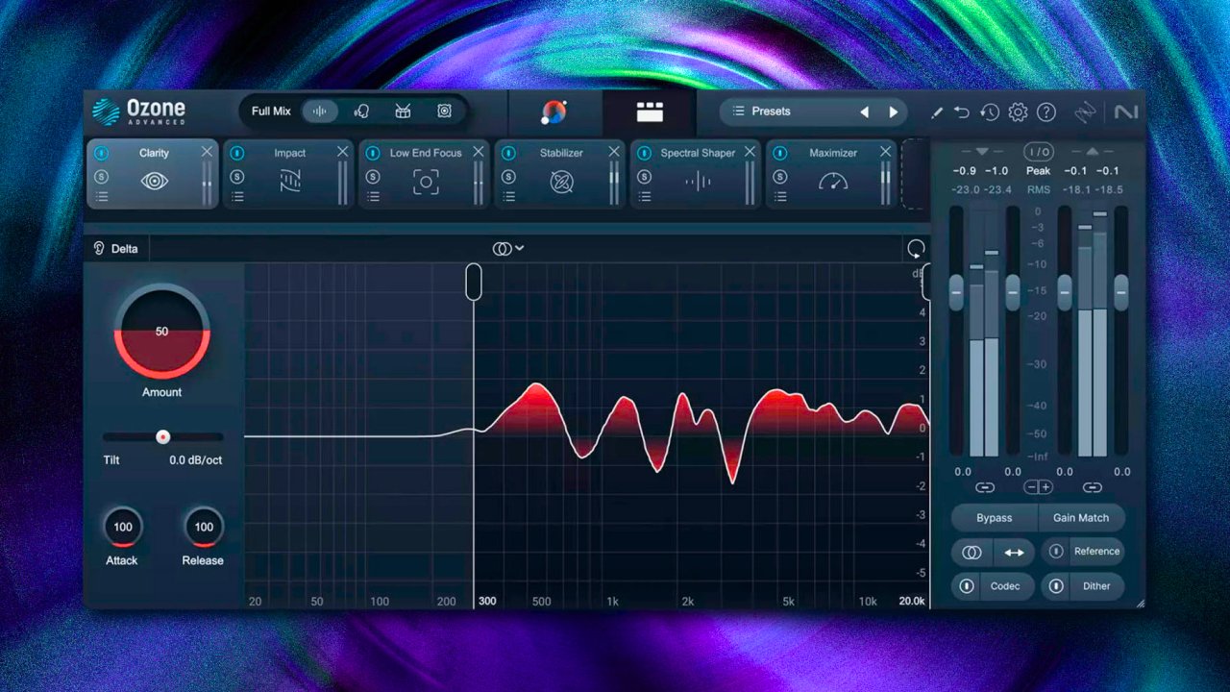Open the Maximizer gauge icon

[833, 181]
